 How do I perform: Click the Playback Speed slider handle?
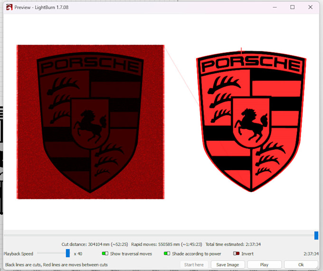tap(68, 253)
